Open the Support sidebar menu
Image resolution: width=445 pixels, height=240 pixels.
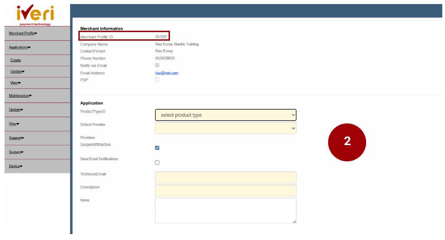click(x=16, y=138)
